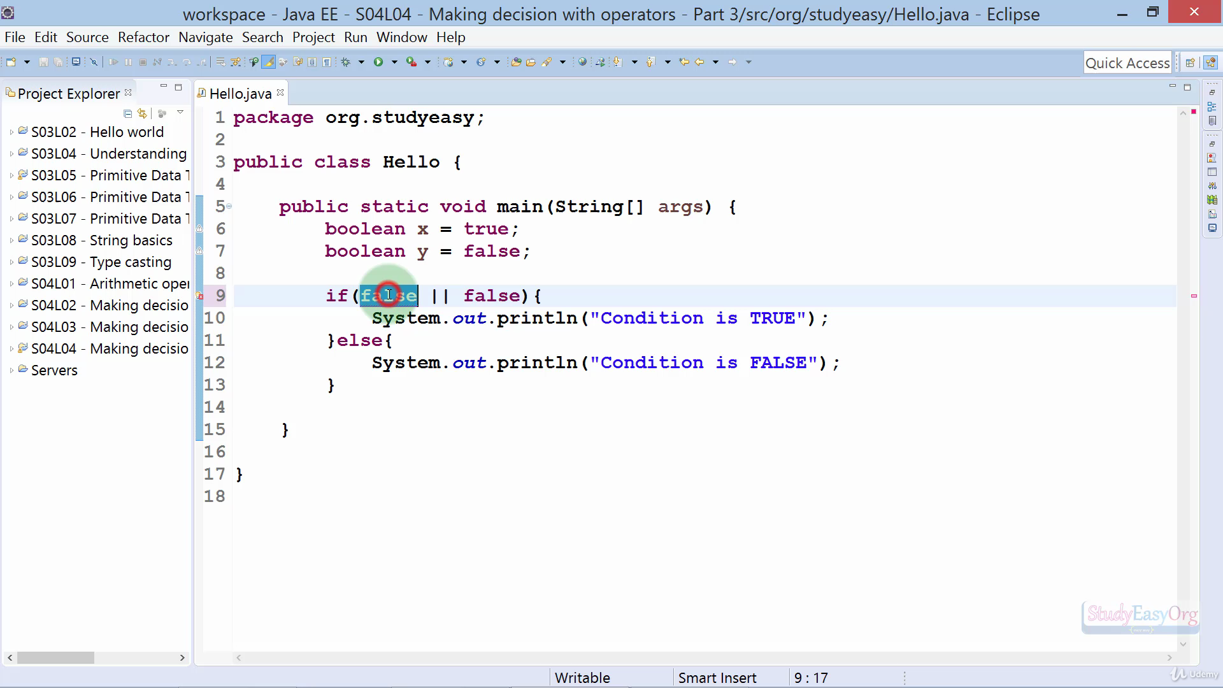Toggle Mark Occurrences highlighter icon
This screenshot has width=1223, height=688.
[268, 62]
